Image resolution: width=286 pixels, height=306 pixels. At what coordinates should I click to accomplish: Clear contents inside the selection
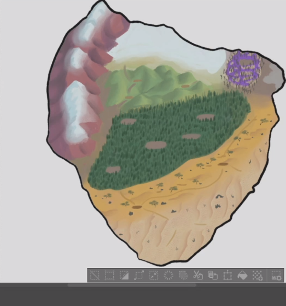[x=168, y=275]
